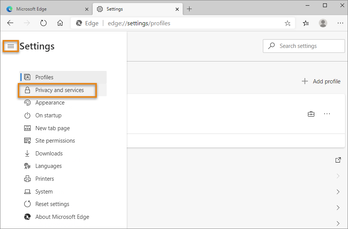
Task: Expand the second chevron row arrow
Action: pos(338,192)
